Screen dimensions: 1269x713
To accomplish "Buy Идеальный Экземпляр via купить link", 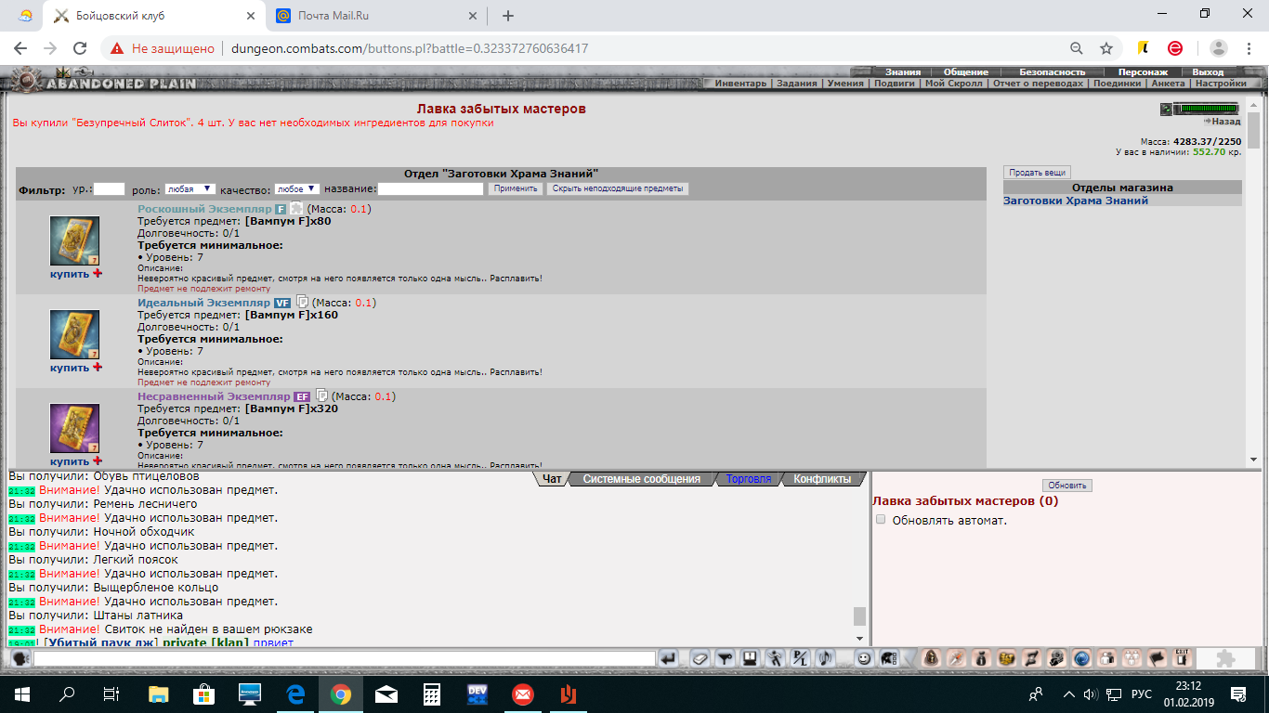I will pos(70,368).
